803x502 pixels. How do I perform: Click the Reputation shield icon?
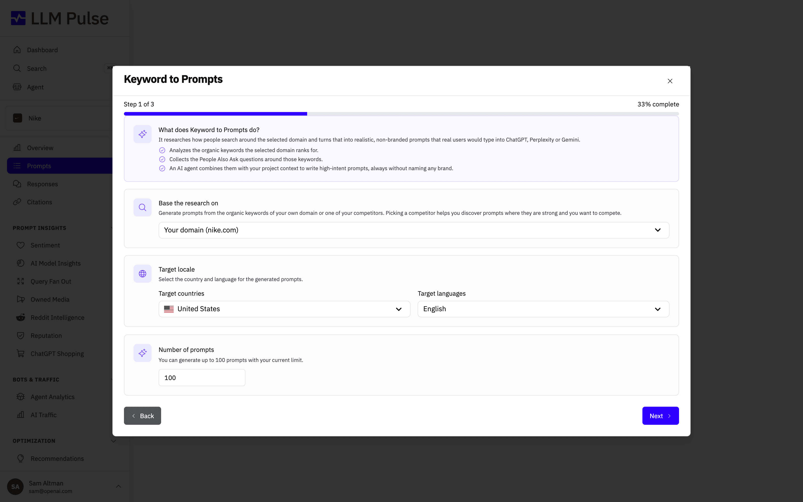point(21,336)
